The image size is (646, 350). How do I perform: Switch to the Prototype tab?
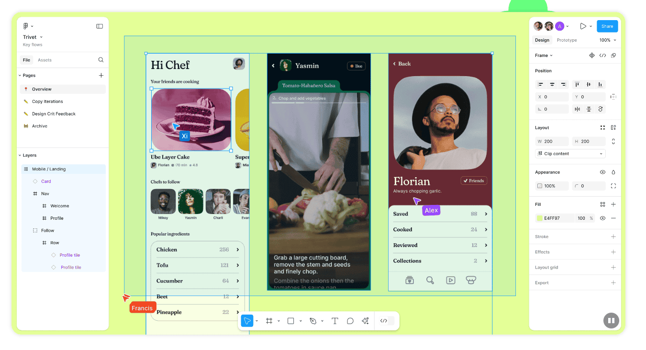coord(567,40)
